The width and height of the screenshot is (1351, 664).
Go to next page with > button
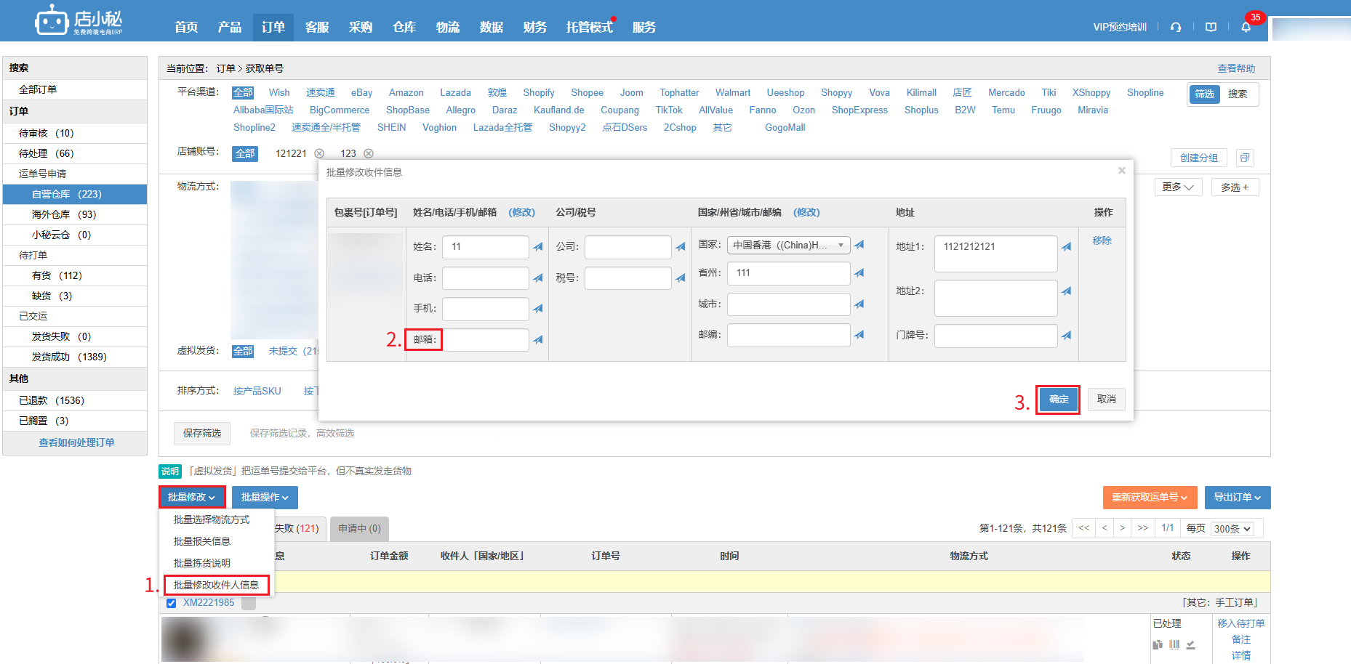point(1122,528)
